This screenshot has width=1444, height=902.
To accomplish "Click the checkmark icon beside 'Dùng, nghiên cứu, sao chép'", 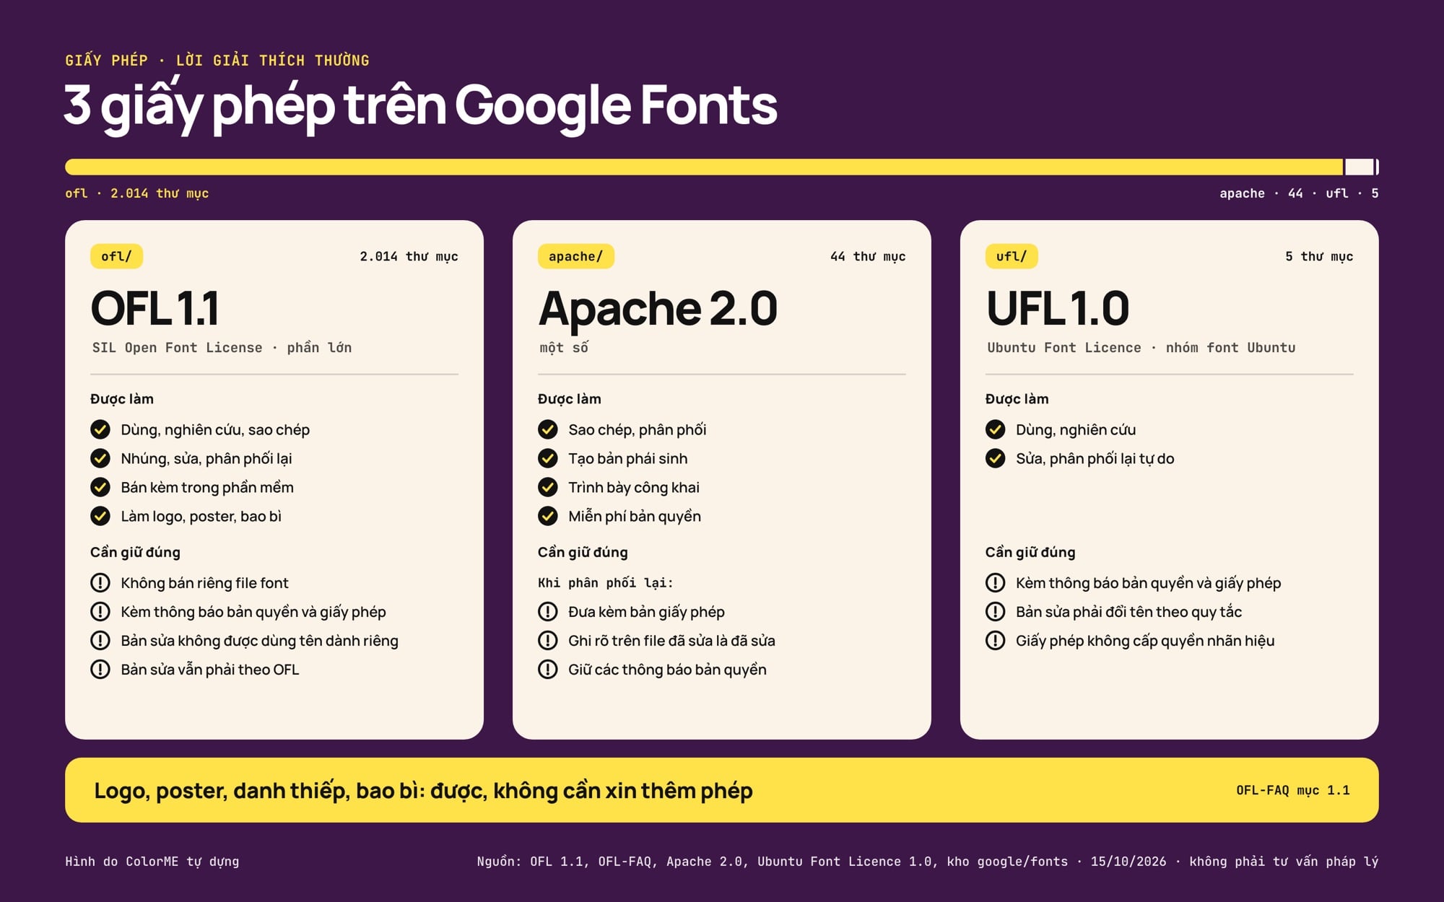I will coord(100,430).
